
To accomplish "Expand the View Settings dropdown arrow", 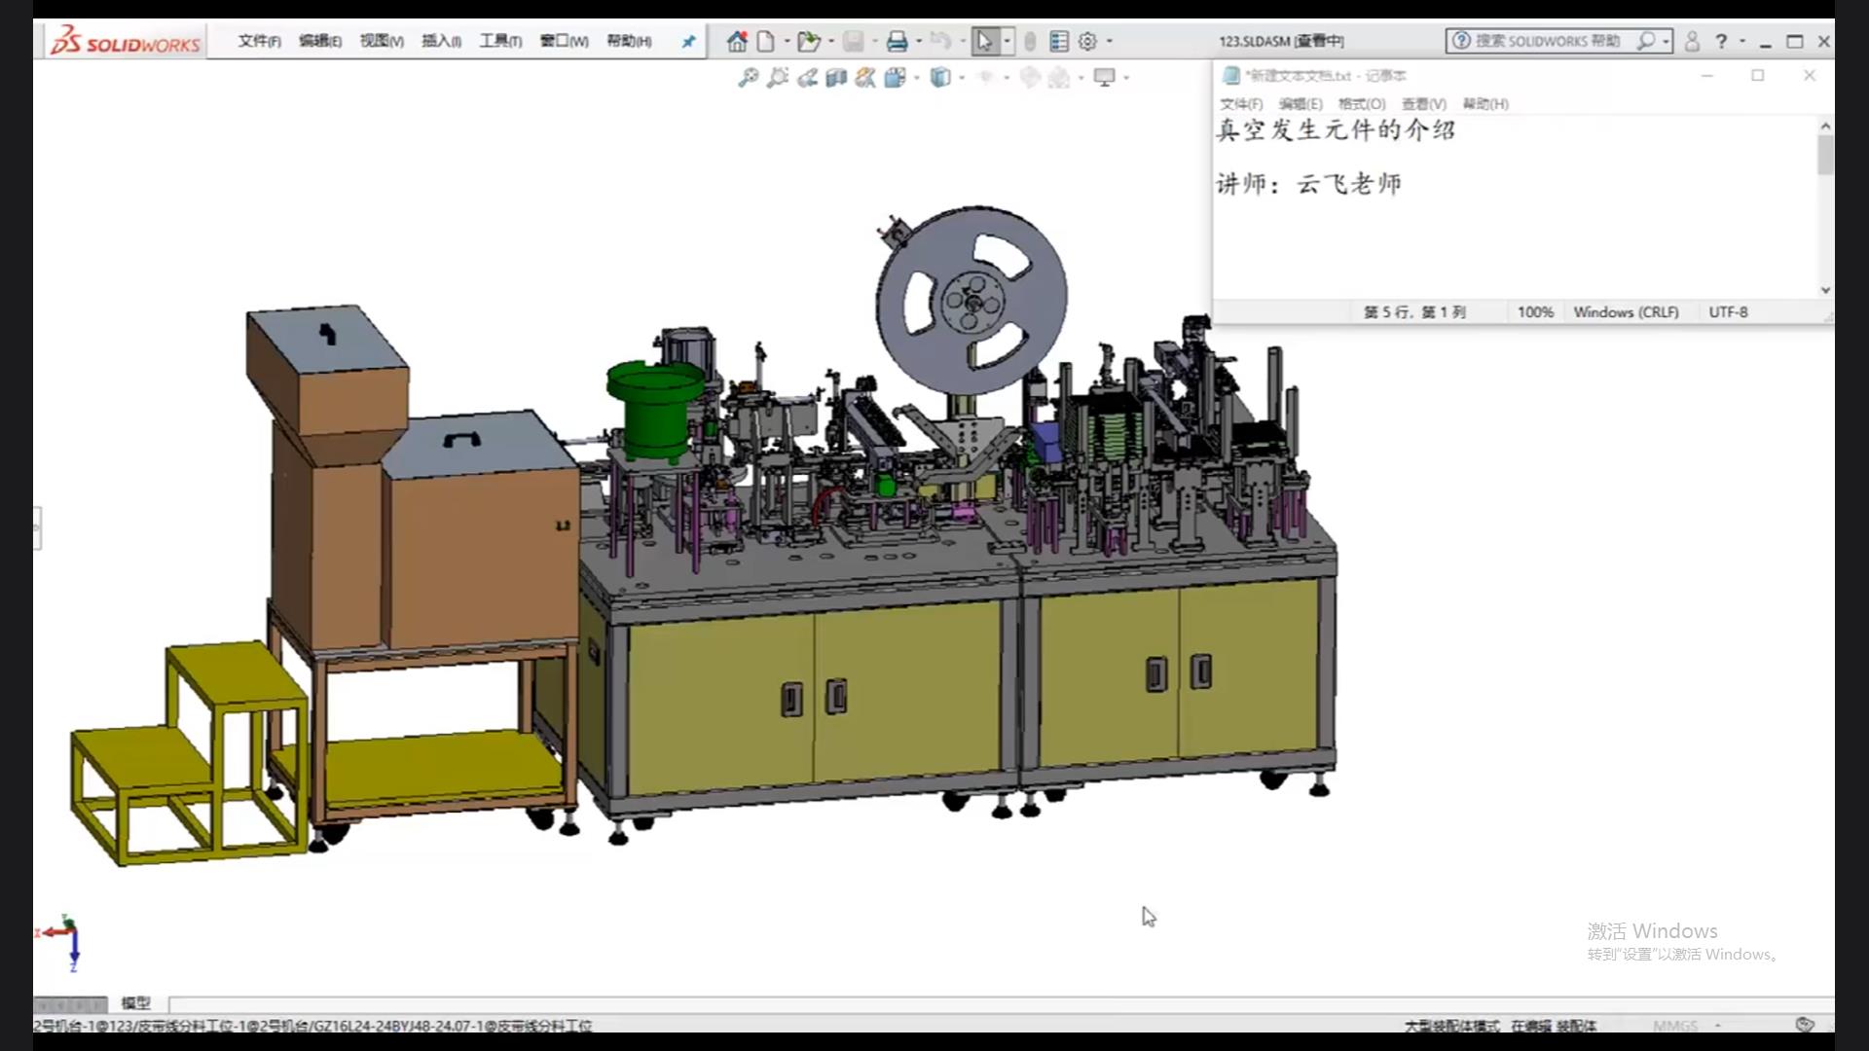I will click(1126, 78).
